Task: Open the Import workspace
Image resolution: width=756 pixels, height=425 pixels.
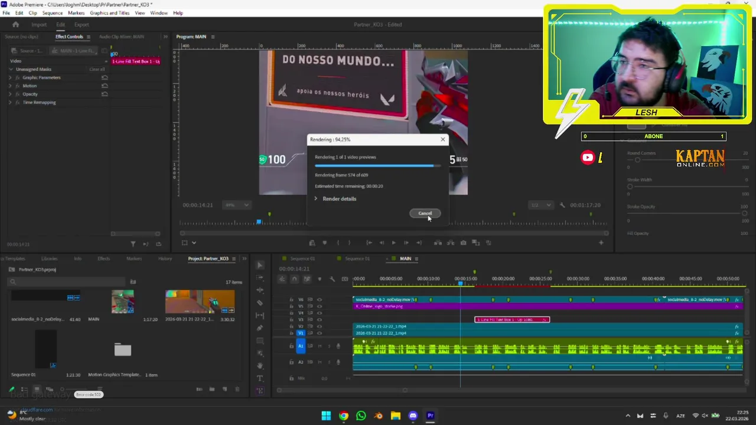Action: pyautogui.click(x=39, y=25)
